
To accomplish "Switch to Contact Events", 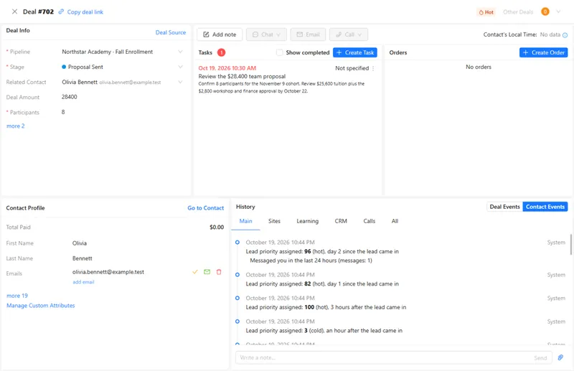I will pyautogui.click(x=545, y=207).
